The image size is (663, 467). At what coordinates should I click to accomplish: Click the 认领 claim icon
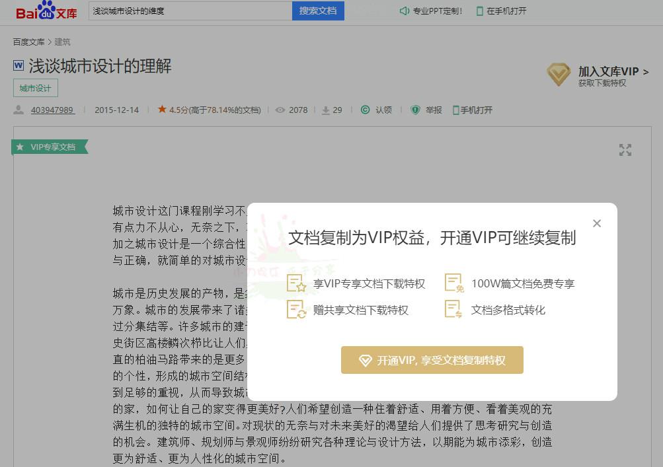366,110
